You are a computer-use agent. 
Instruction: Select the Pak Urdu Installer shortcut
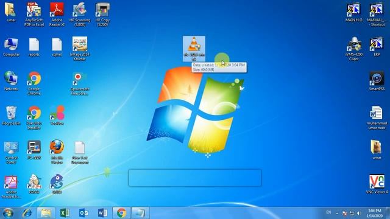click(x=34, y=117)
